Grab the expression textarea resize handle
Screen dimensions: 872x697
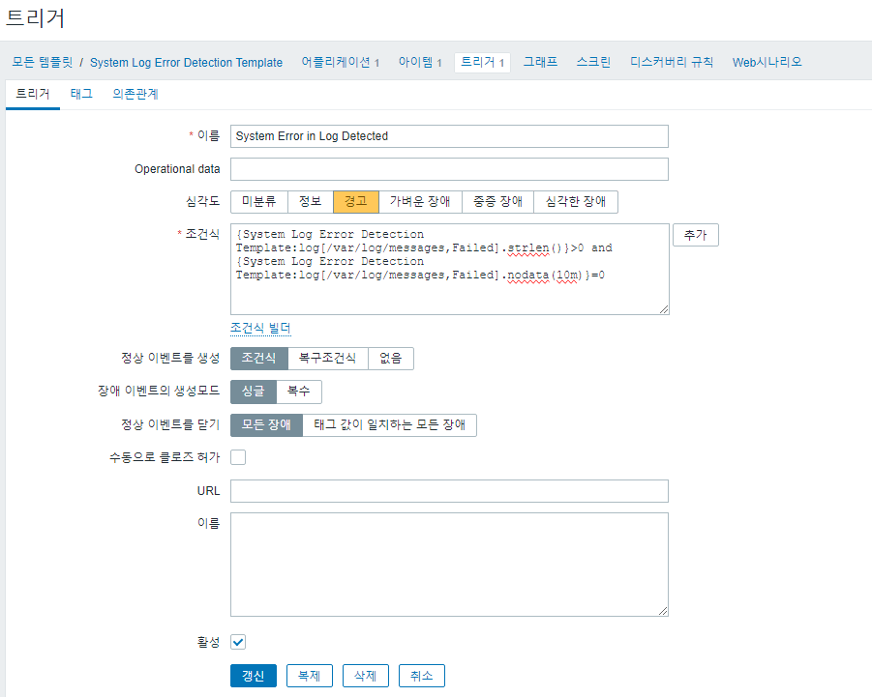(x=664, y=309)
